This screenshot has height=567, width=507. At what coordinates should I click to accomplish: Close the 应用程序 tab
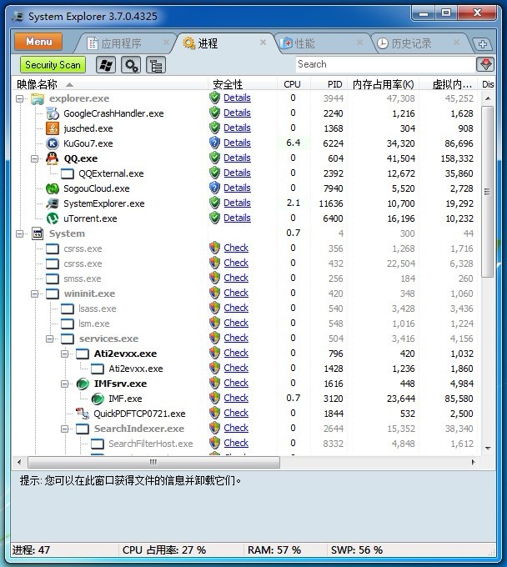(x=166, y=43)
